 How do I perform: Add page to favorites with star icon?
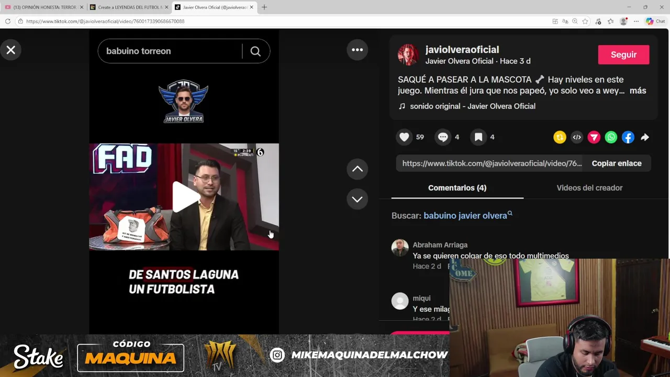click(x=585, y=21)
